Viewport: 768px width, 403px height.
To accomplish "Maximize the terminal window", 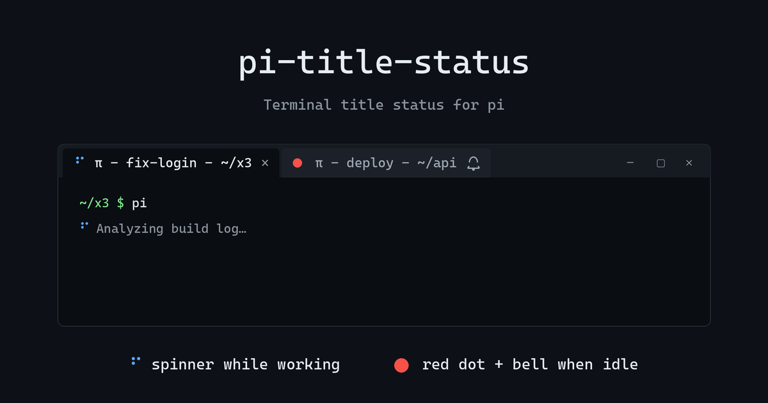I will [660, 163].
